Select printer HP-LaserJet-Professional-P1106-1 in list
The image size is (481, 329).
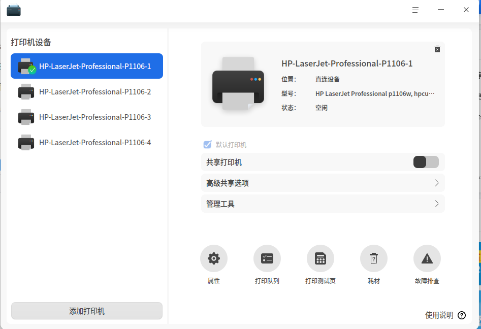tap(87, 66)
